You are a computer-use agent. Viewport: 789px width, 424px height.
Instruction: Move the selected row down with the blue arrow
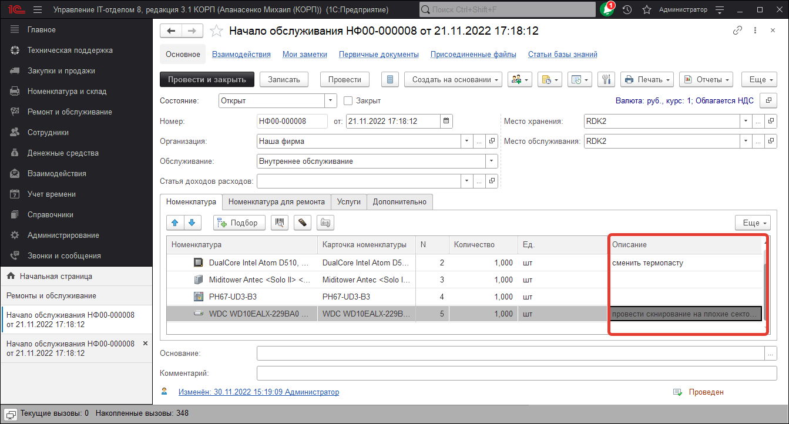(x=193, y=223)
